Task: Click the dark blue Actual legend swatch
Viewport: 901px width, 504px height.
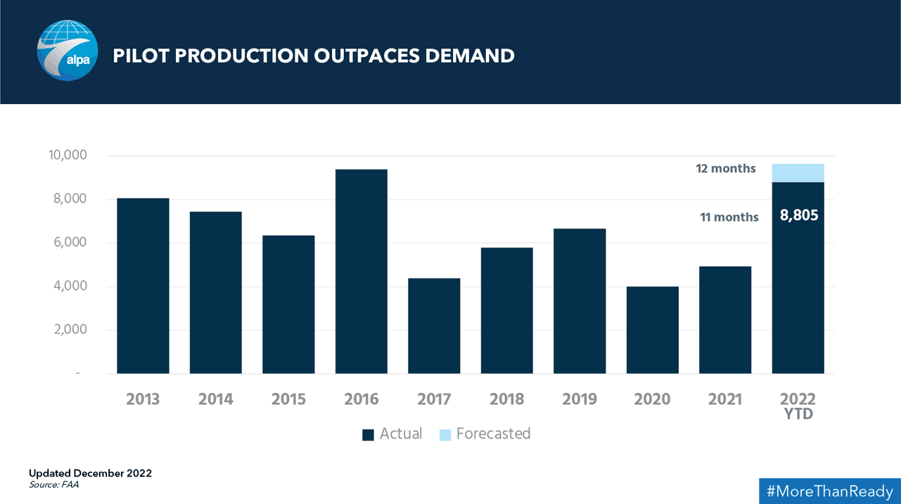Action: pyautogui.click(x=368, y=435)
